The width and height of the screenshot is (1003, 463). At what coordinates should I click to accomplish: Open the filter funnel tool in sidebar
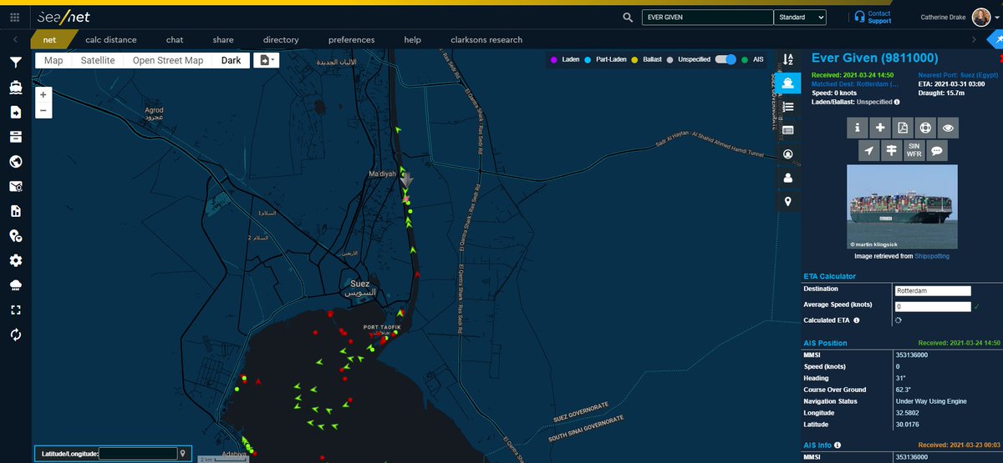tap(15, 63)
